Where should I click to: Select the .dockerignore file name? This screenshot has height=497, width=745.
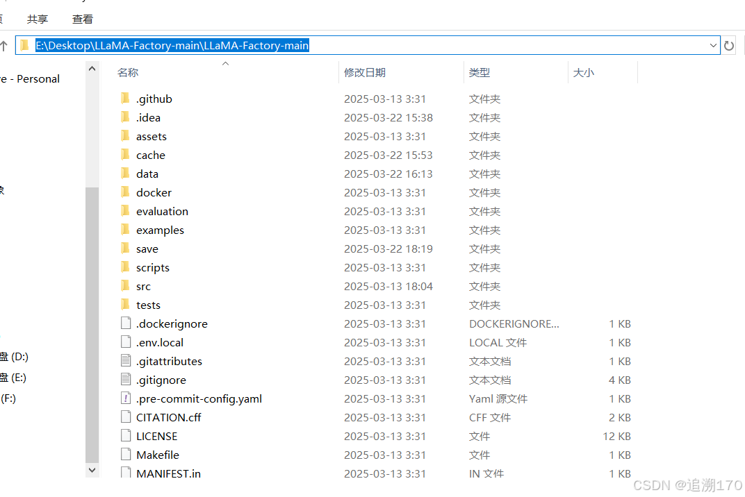tap(172, 323)
